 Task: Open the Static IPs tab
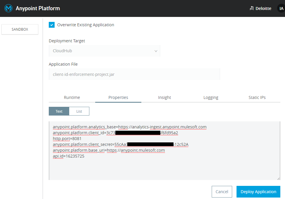(x=257, y=97)
